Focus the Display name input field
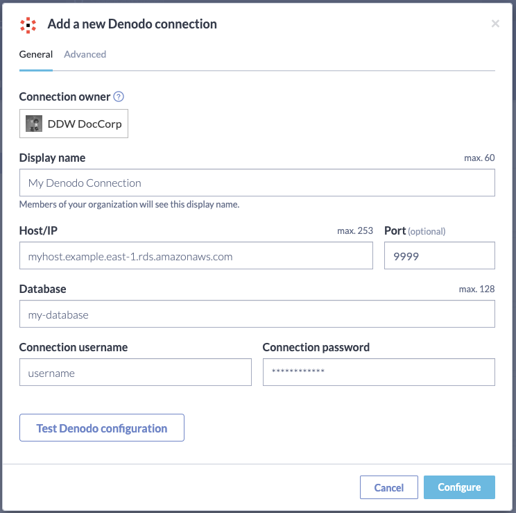The image size is (516, 513). pyautogui.click(x=257, y=183)
